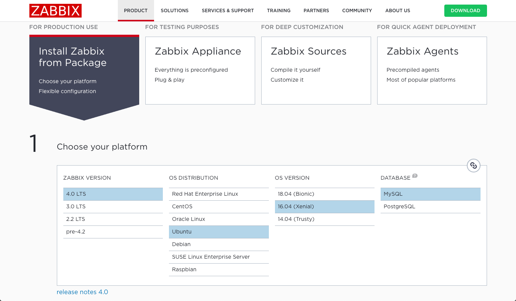Open the Product menu
This screenshot has height=301, width=516.
point(136,11)
